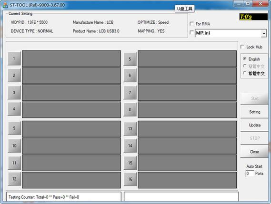This screenshot has height=204, width=271.
Task: Select port 1 button
Action: [14, 58]
